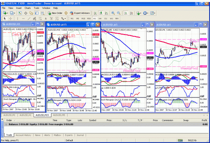Open the Journal terminal tab
210x143 pixels.
[x=80, y=135]
